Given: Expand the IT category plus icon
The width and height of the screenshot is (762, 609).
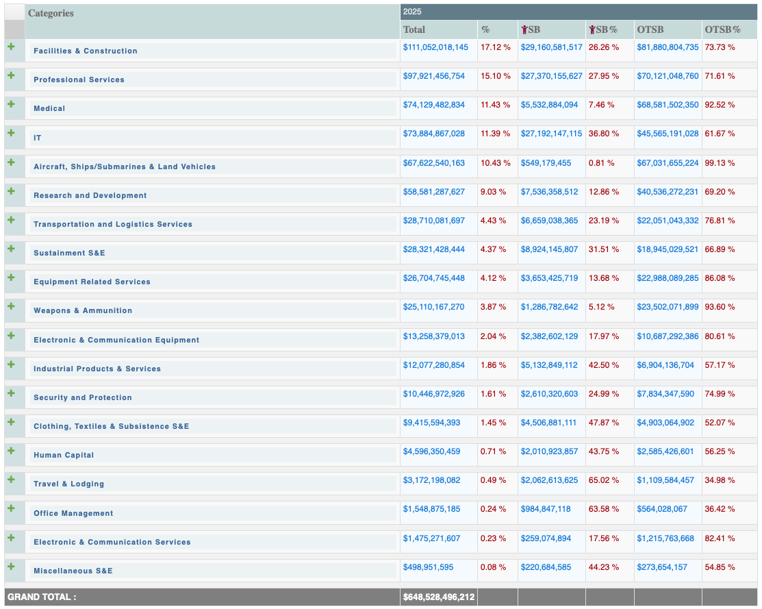Looking at the screenshot, I should tap(11, 133).
